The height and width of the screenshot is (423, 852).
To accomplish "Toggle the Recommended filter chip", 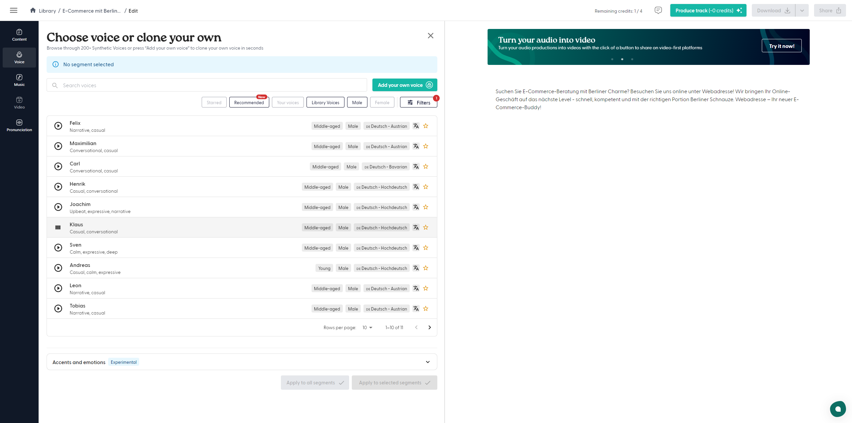I will pos(249,102).
